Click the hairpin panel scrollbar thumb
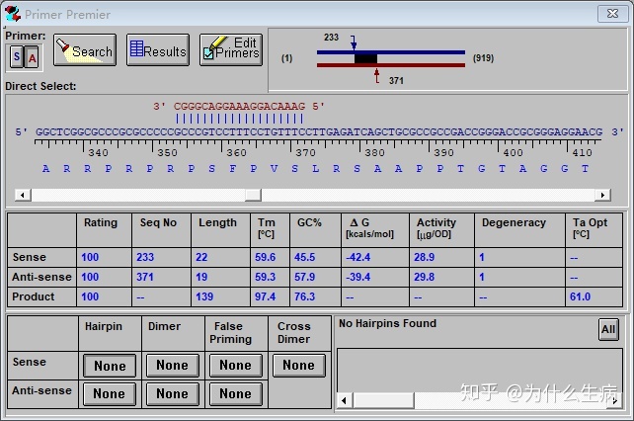The image size is (634, 421). (384, 401)
